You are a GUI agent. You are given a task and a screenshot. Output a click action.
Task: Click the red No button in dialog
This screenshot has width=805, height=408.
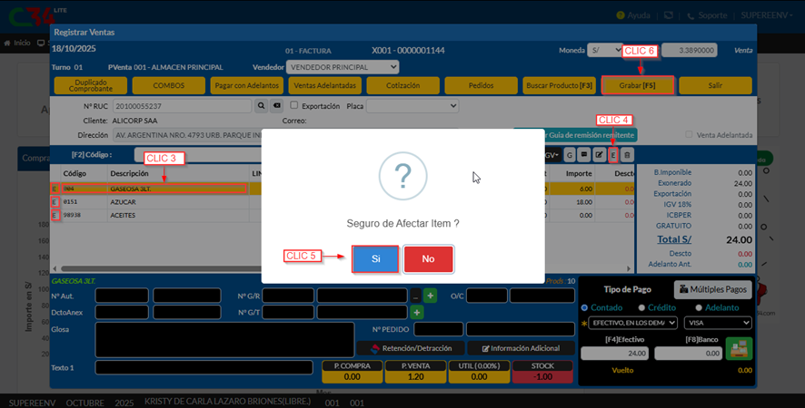click(x=428, y=258)
